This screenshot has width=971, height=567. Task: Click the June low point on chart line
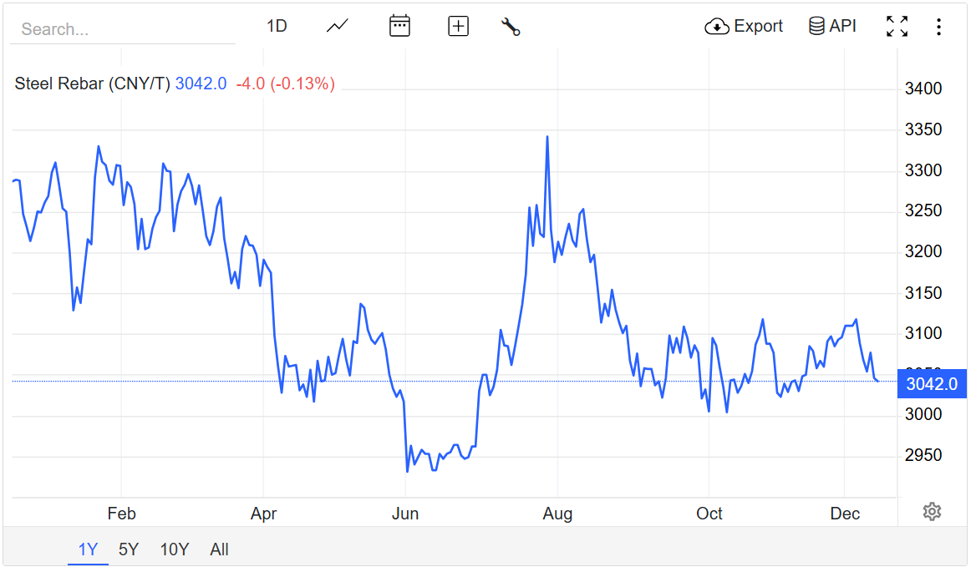(x=407, y=471)
